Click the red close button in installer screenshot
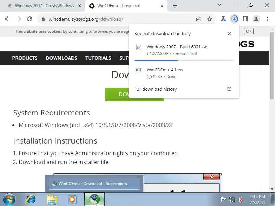 click(212, 177)
